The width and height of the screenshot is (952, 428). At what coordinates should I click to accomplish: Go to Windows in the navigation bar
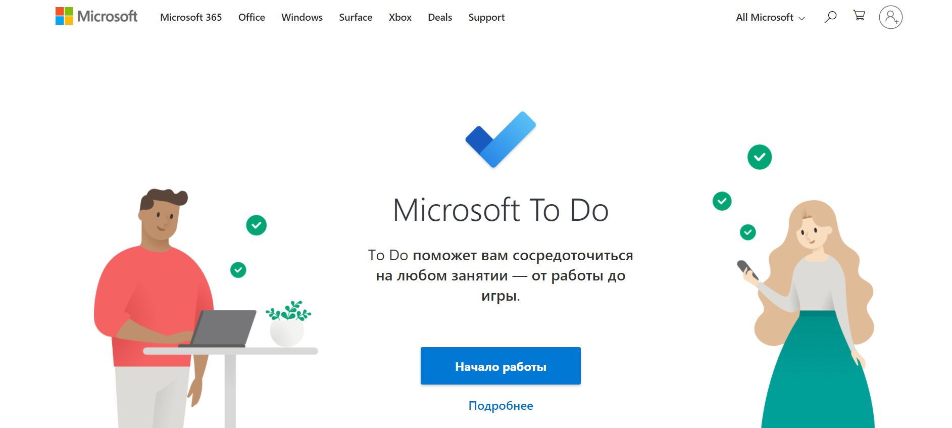pyautogui.click(x=302, y=17)
